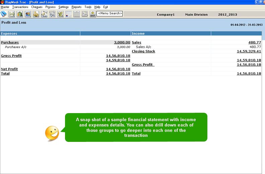Image resolution: width=265 pixels, height=174 pixels.
Task: Click the Purchases A/c row label
Action: click(15, 47)
